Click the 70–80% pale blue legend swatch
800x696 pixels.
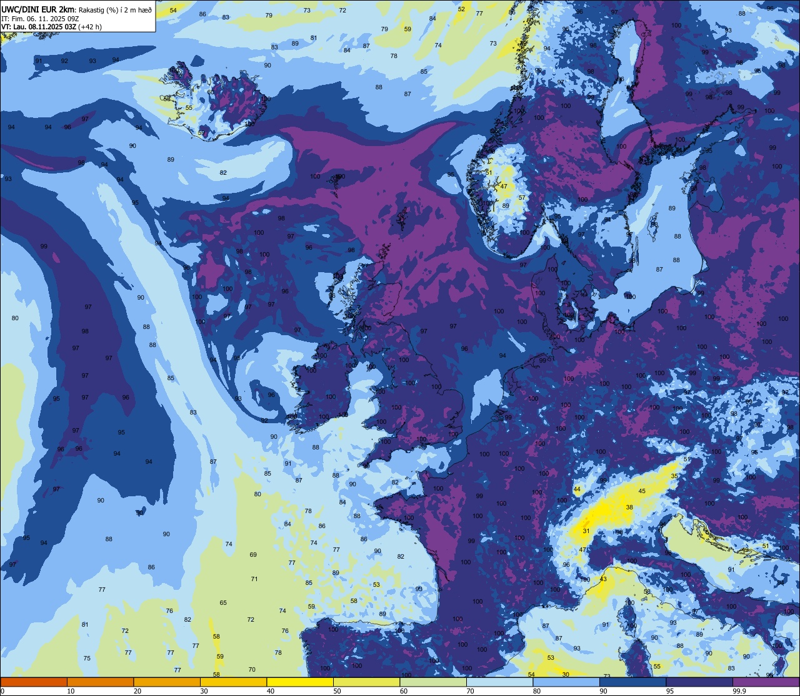(x=499, y=682)
